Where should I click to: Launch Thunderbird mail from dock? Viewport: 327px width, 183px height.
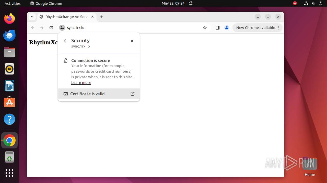pyautogui.click(x=9, y=35)
